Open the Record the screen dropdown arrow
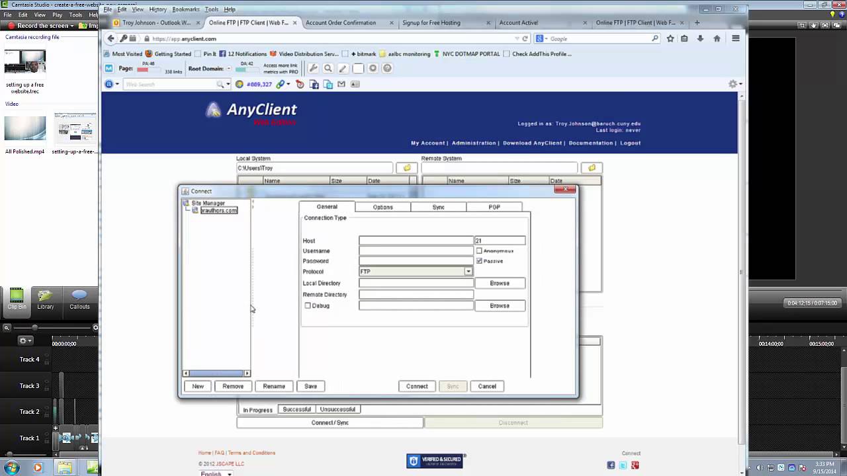The width and height of the screenshot is (847, 476). 73,26
